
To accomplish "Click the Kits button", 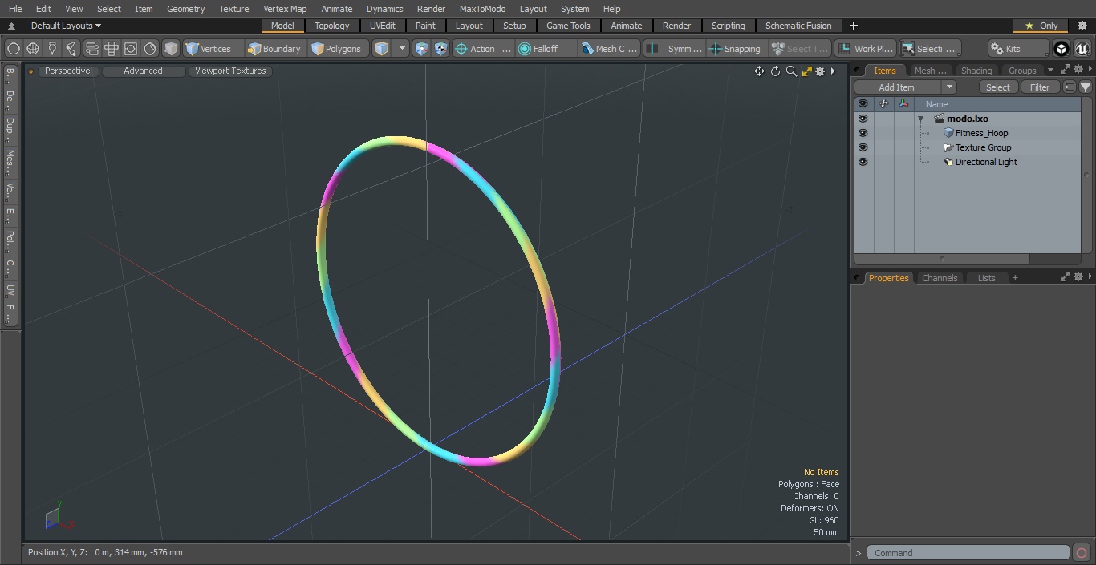I will point(1017,49).
